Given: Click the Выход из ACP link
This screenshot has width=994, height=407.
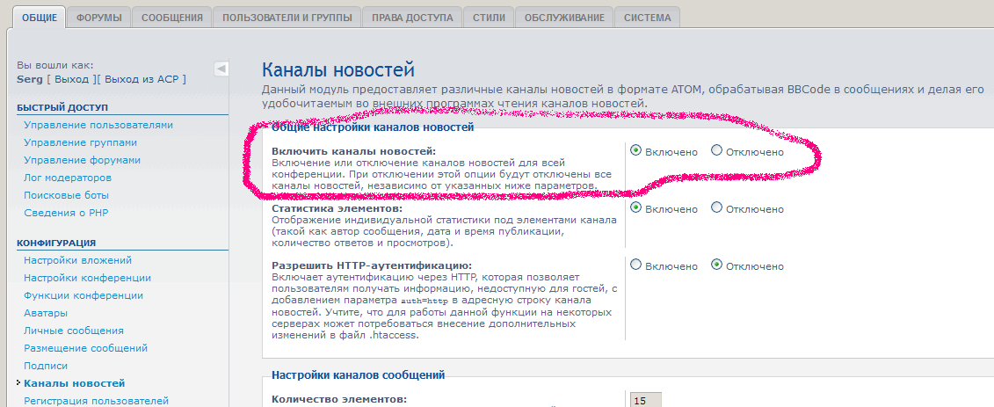Looking at the screenshot, I should pyautogui.click(x=141, y=79).
